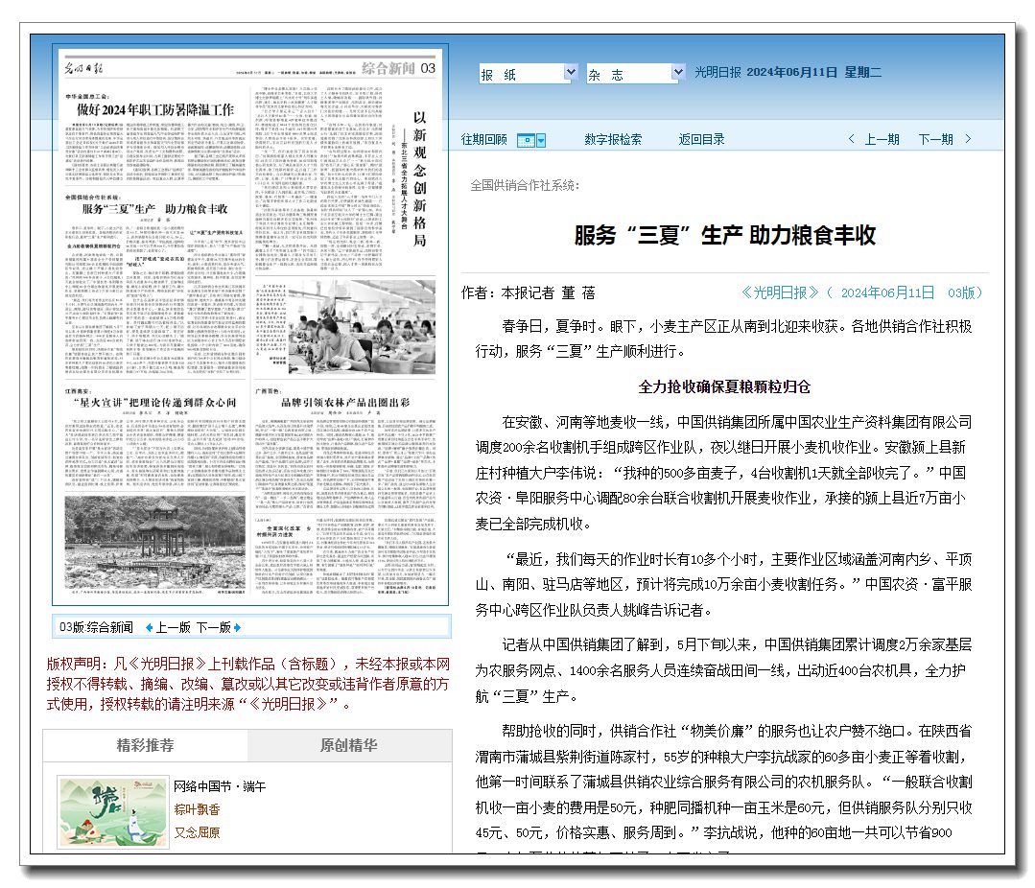Viewport: 1035px width, 888px height.
Task: Click the 往期回顾 calendar icon
Action: (x=526, y=140)
